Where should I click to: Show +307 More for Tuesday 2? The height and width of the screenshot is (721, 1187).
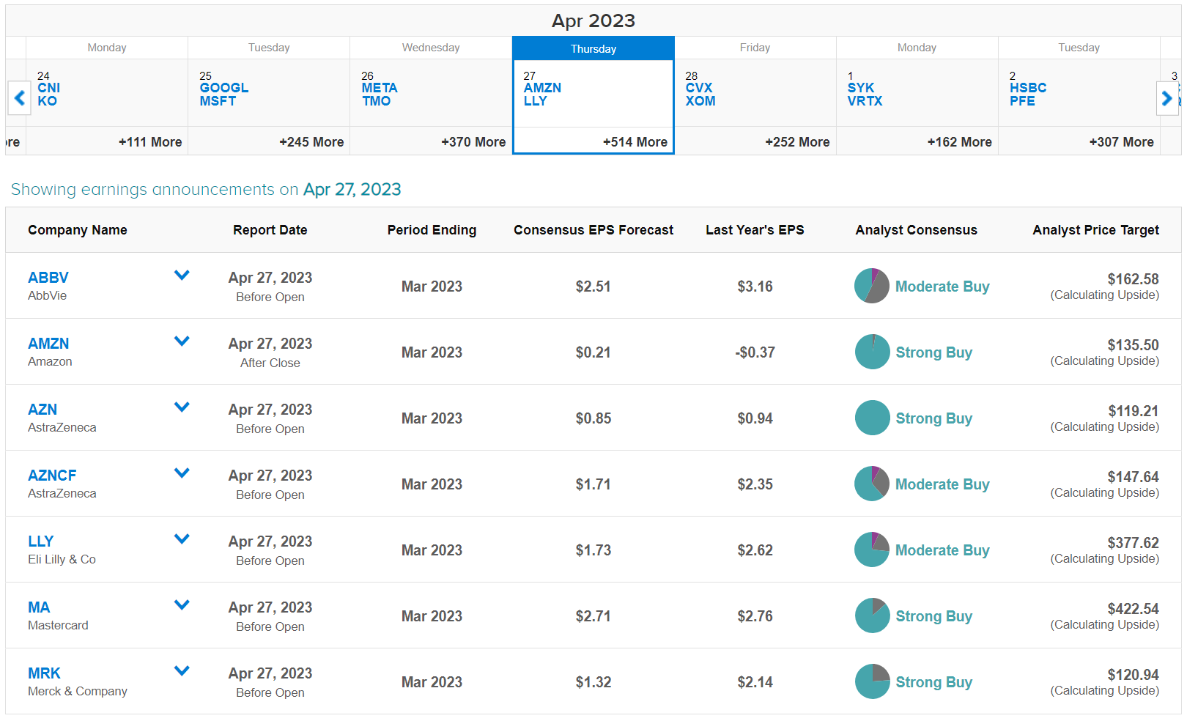[1121, 142]
